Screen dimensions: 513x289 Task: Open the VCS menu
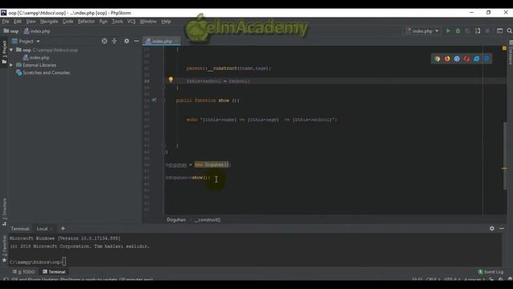131,22
